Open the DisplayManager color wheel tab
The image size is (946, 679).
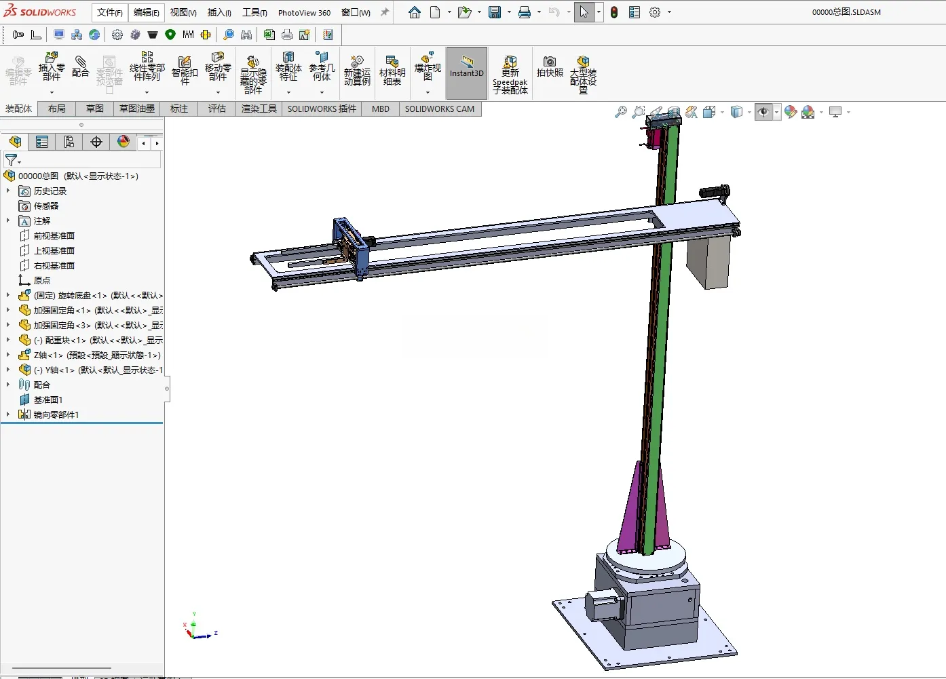(124, 142)
